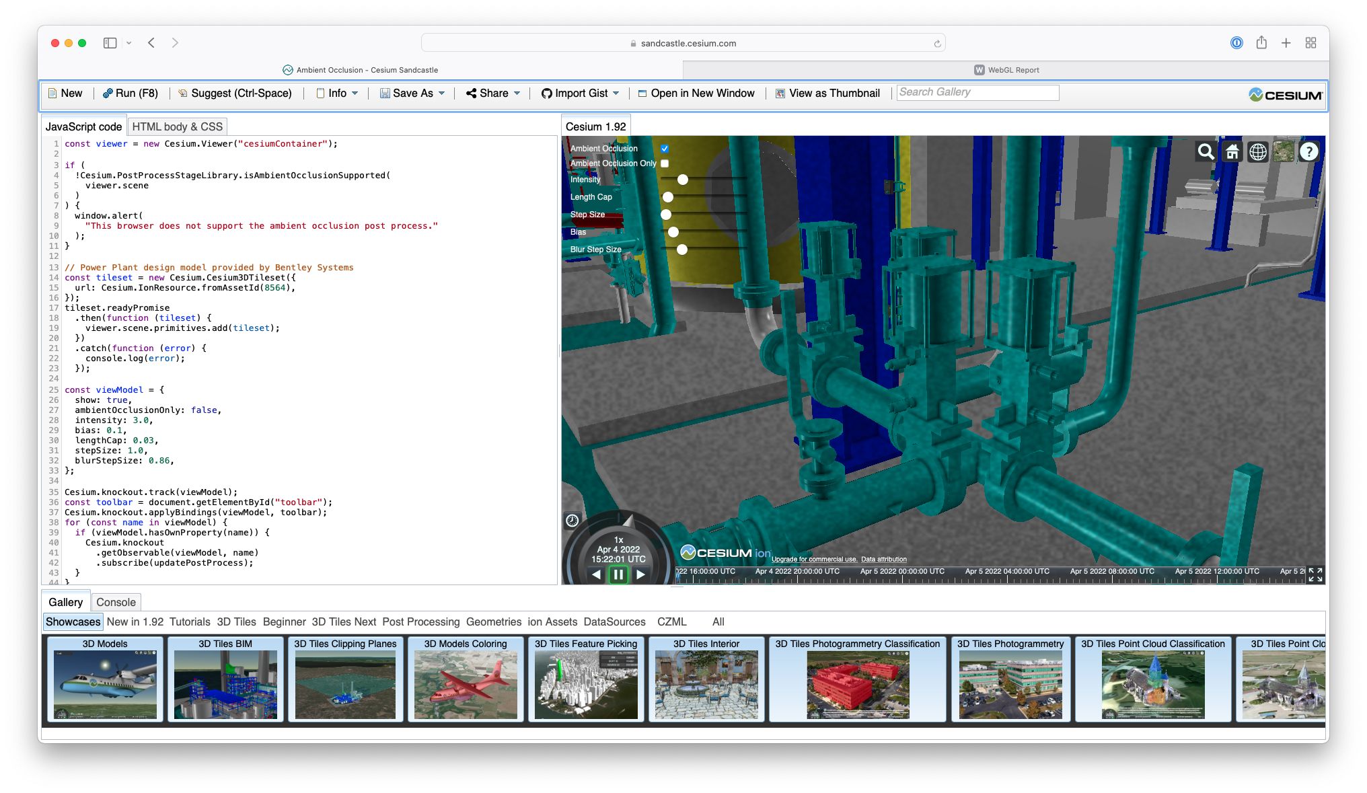Image resolution: width=1367 pixels, height=793 pixels.
Task: Run the code with Run (F8)
Action: 131,93
